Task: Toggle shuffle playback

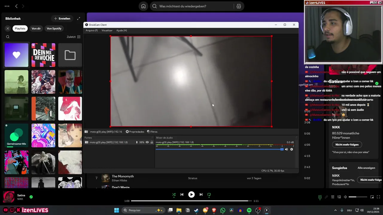Action: click(174, 195)
